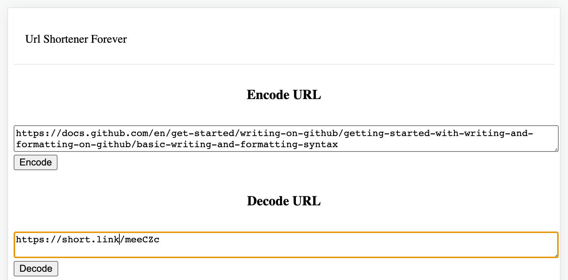Place cursor on formatting-on-github on the second line
The image size is (568, 280).
(73, 145)
